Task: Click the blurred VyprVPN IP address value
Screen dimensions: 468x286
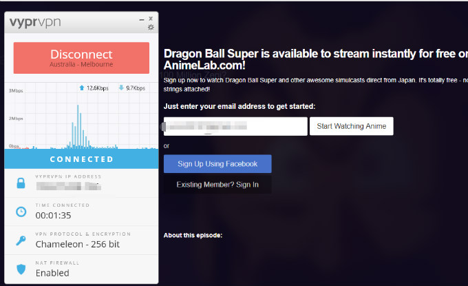Action: (69, 186)
